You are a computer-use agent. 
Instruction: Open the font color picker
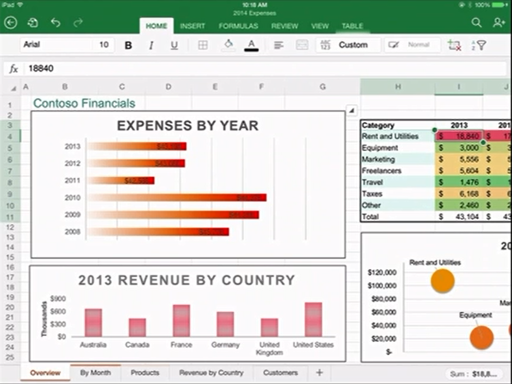point(251,45)
